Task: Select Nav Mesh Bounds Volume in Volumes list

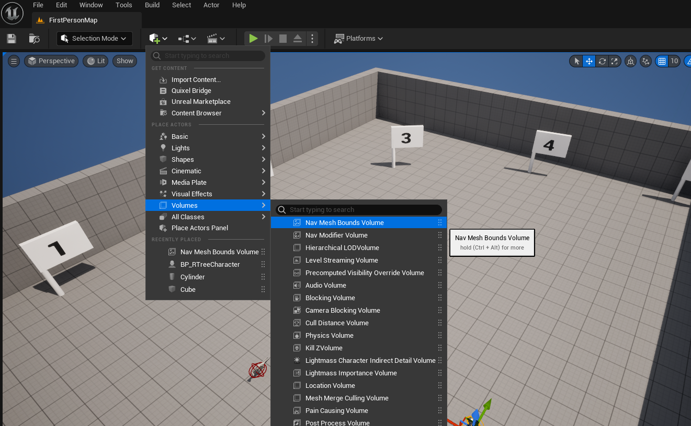Action: point(359,223)
